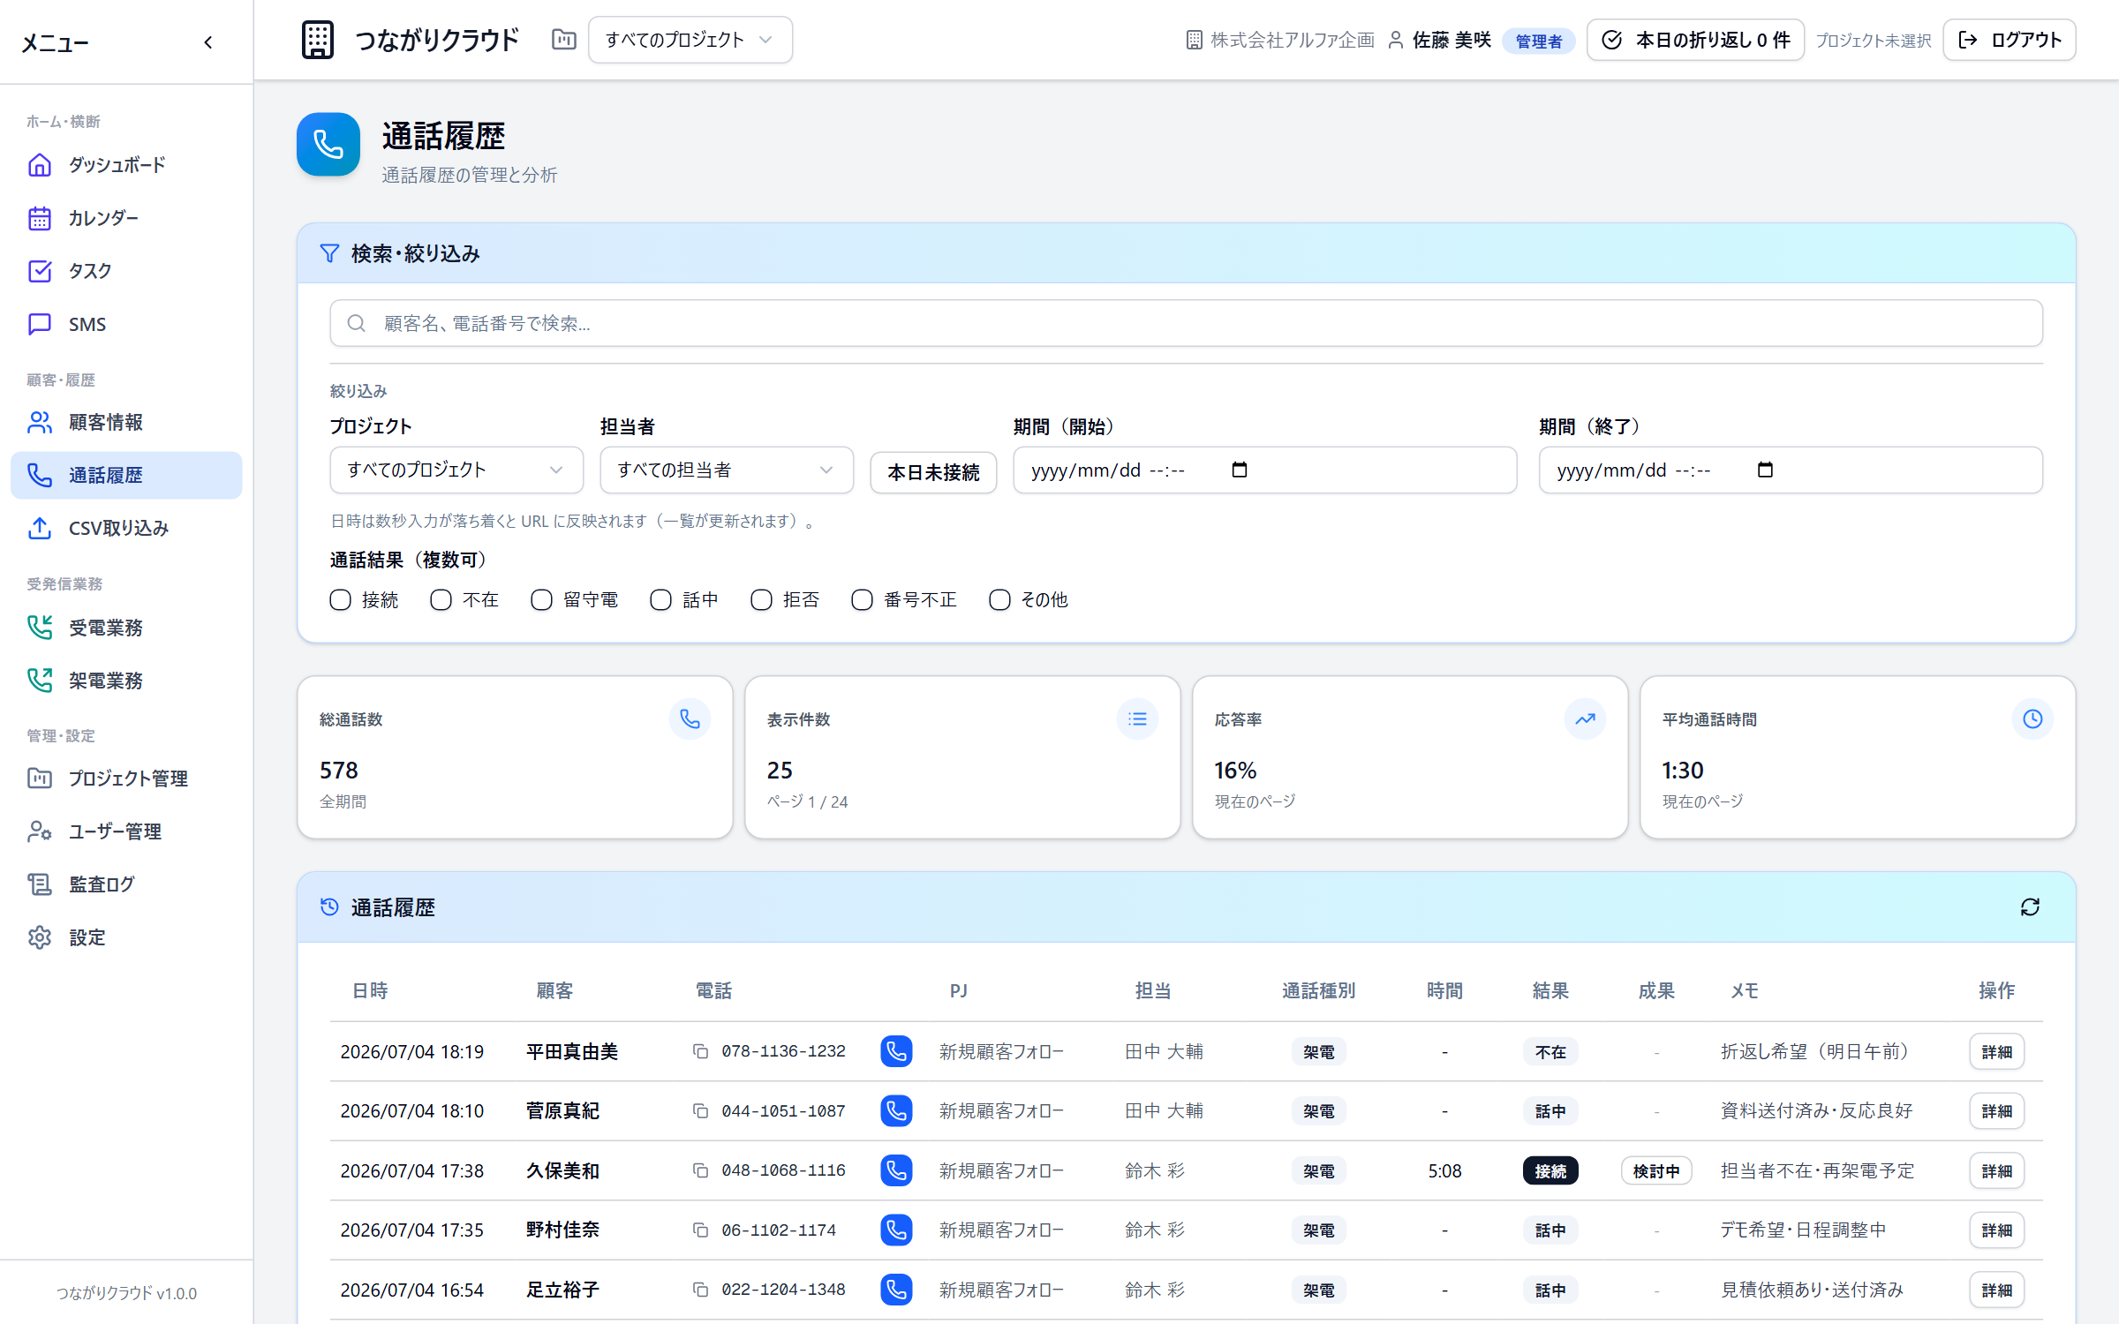Open カレンダー in sidebar

(x=126, y=218)
